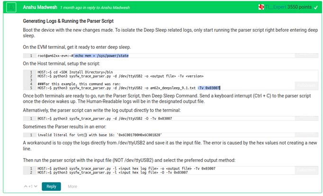Open the 'in reply to Anshu Madwesh' link
Viewport: 323px width, 196px height.
coord(106,8)
